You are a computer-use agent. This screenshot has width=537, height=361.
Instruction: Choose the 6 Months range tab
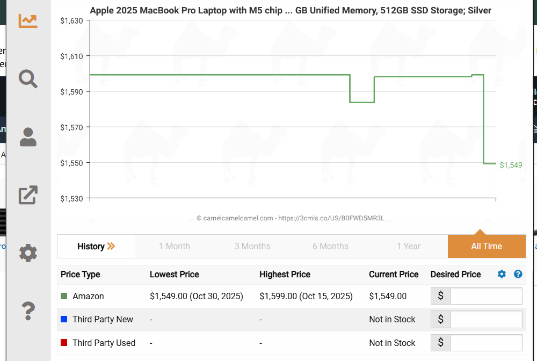pos(330,247)
